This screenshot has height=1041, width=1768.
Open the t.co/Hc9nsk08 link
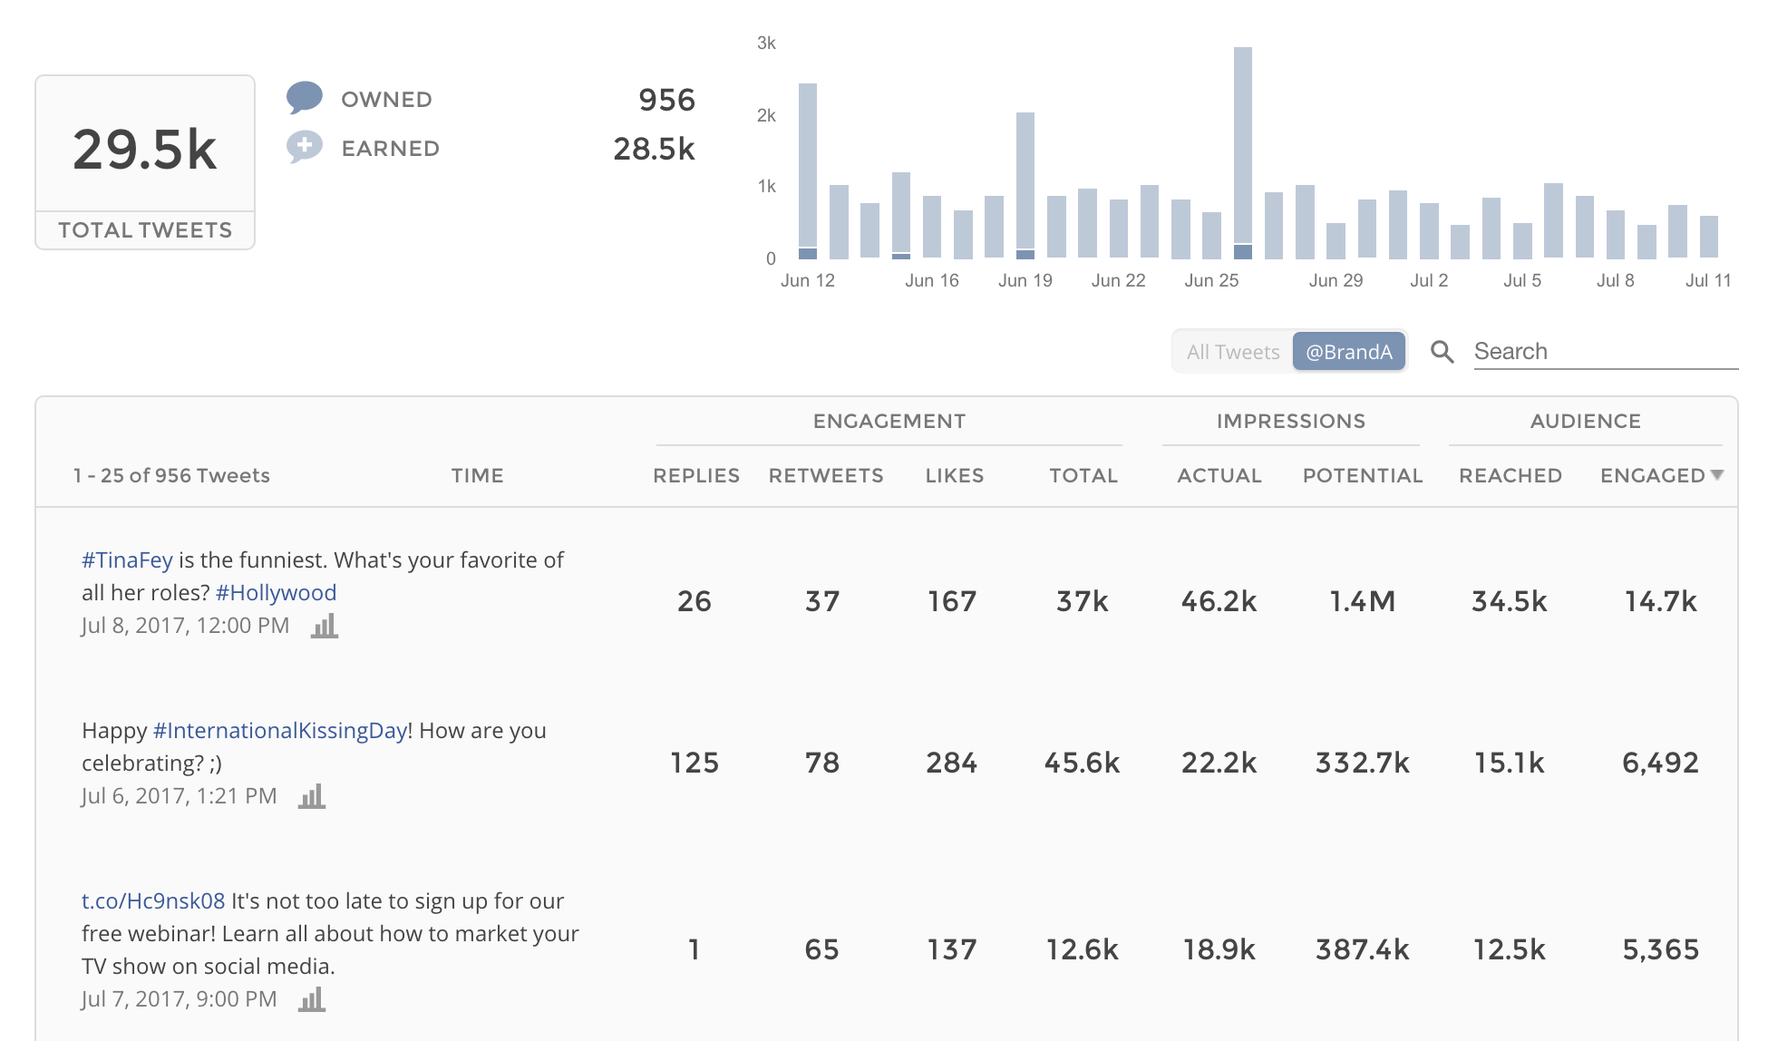pos(153,900)
